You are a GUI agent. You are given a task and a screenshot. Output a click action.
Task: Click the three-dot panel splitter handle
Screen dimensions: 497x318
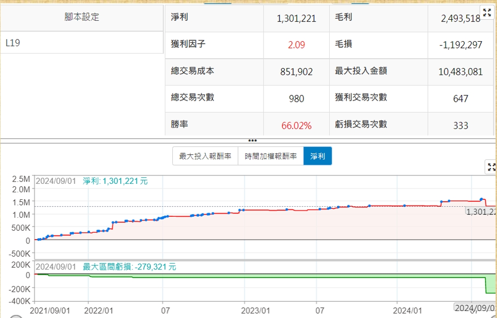[x=252, y=140]
